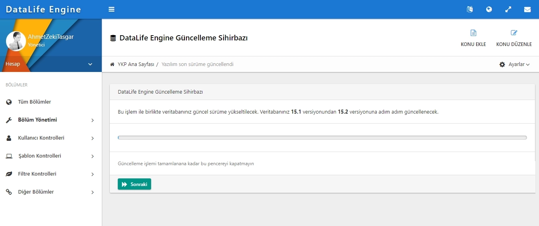Image resolution: width=539 pixels, height=226 pixels.
Task: Open the Ayarlar settings dropdown
Action: [x=515, y=64]
